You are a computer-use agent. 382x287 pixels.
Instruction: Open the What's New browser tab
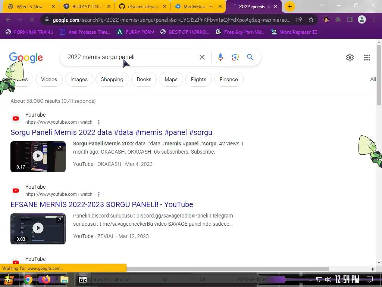29,7
